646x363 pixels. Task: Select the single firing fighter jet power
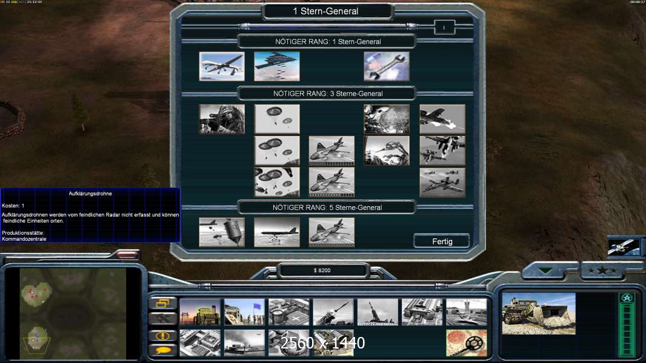442,119
